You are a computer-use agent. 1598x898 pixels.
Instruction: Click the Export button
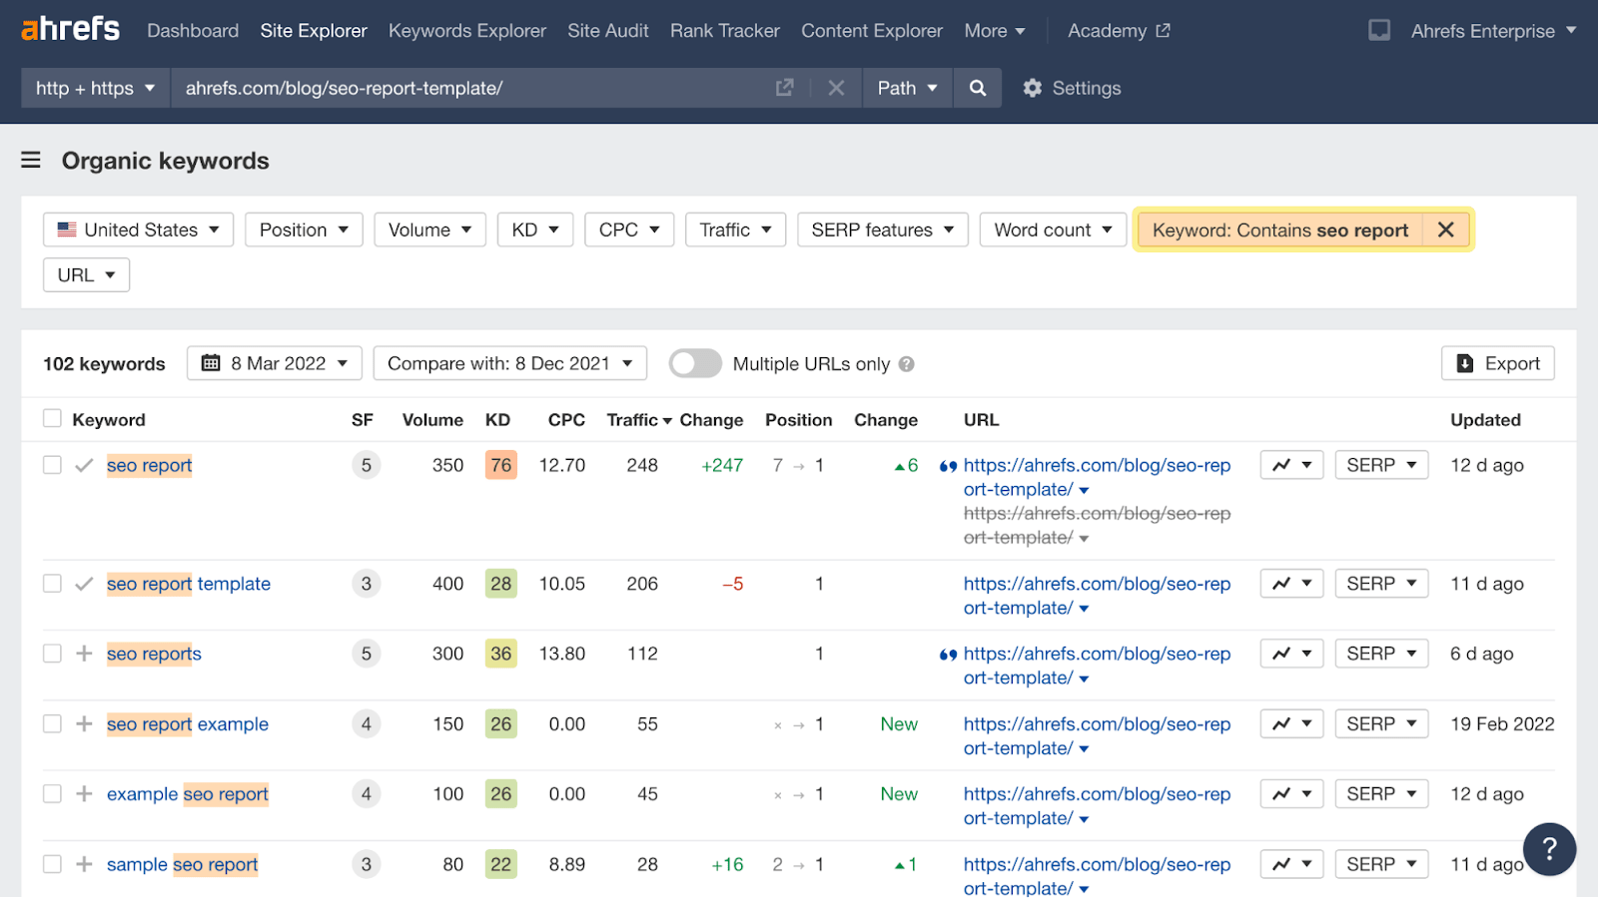[1497, 363]
